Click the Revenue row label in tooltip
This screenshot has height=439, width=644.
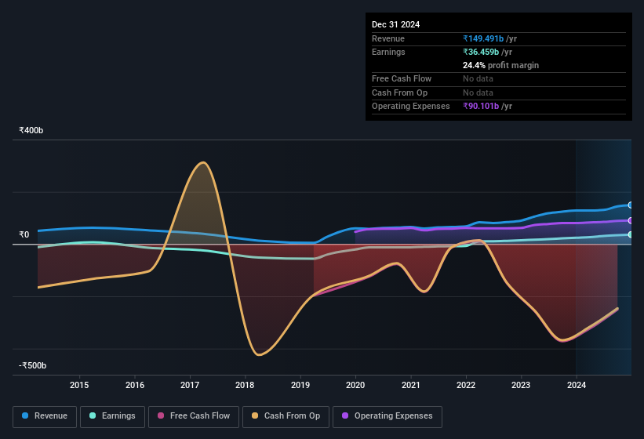pyautogui.click(x=388, y=38)
